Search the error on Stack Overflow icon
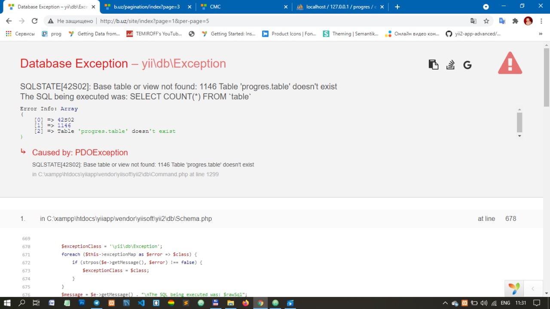Viewport: 550px width, 309px height. pyautogui.click(x=450, y=64)
